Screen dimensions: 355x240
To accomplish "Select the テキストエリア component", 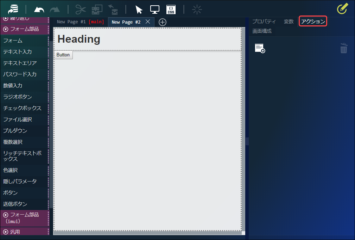I will click(24, 63).
